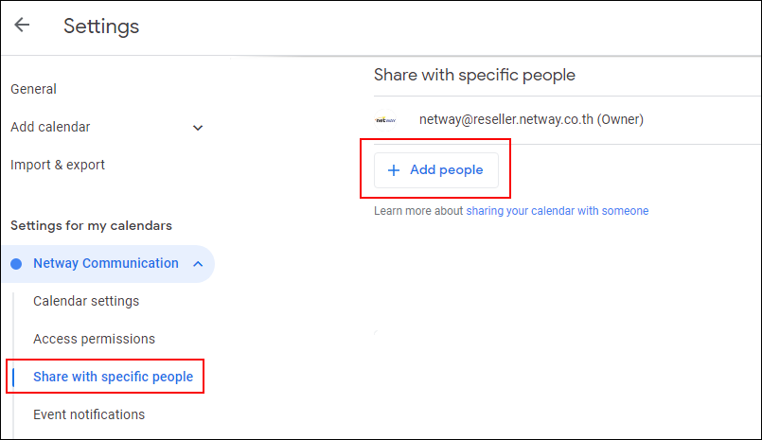The image size is (762, 440).
Task: Expand the Add calendar chevron
Action: point(198,128)
